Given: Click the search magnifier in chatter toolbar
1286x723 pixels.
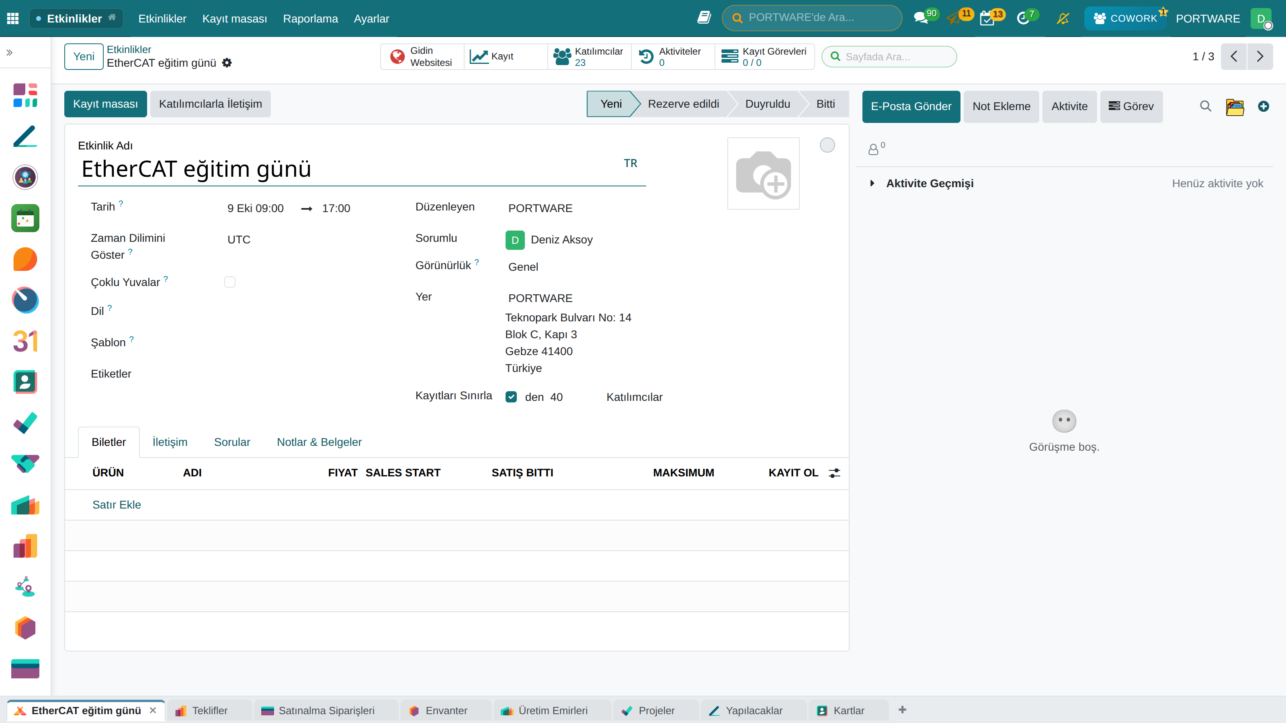Looking at the screenshot, I should [x=1206, y=106].
